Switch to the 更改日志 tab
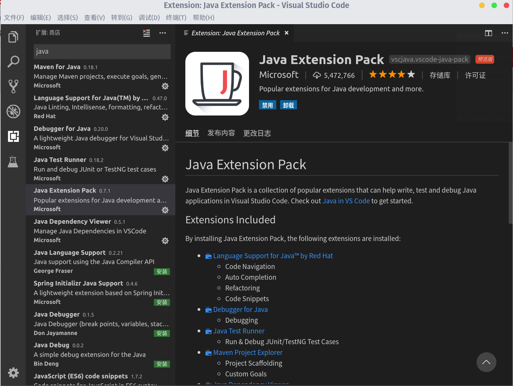This screenshot has height=386, width=513. click(257, 133)
